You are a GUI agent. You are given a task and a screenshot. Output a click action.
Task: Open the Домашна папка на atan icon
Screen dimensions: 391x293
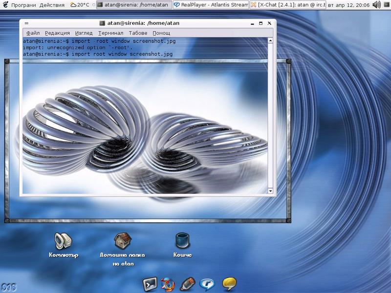pos(122,241)
